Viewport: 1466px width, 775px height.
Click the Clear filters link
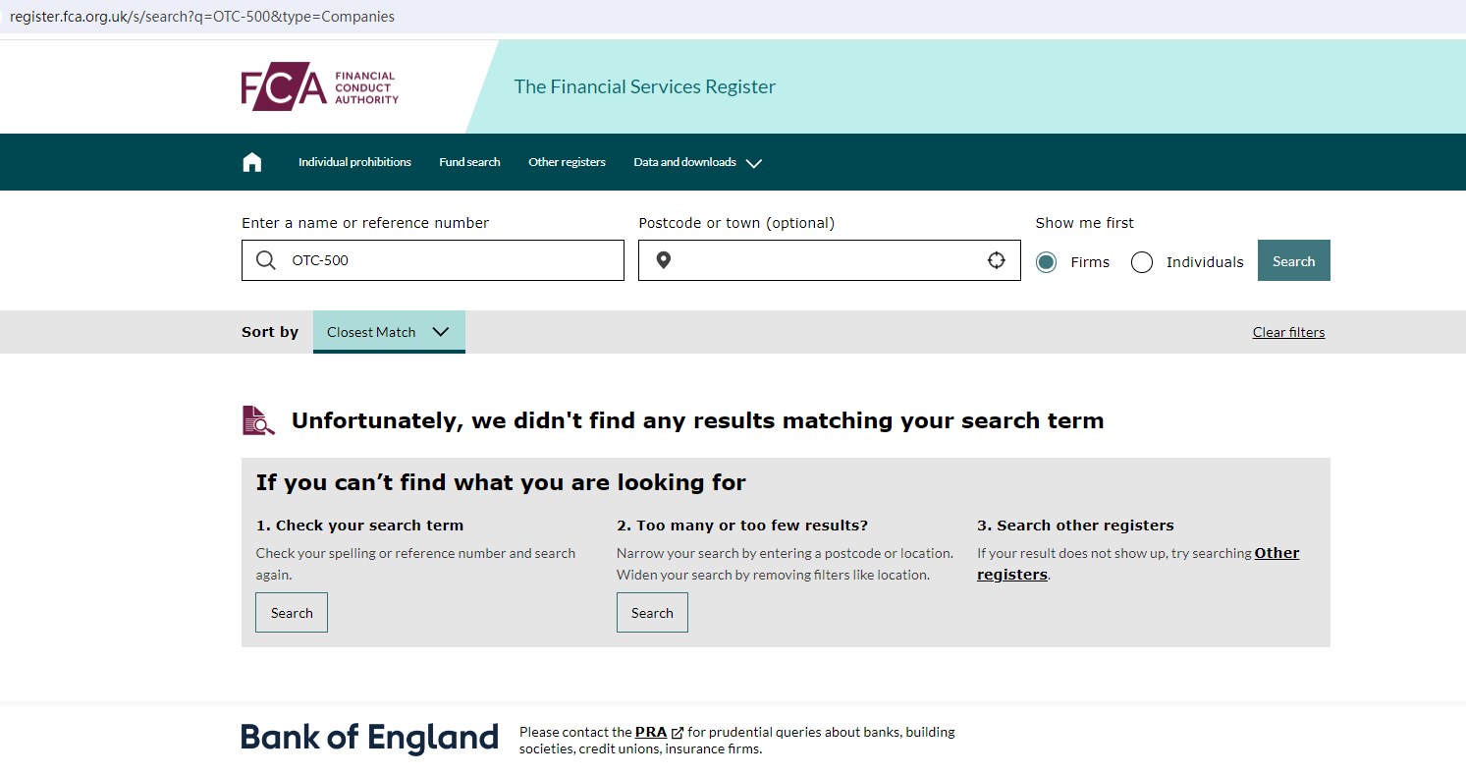click(1288, 332)
